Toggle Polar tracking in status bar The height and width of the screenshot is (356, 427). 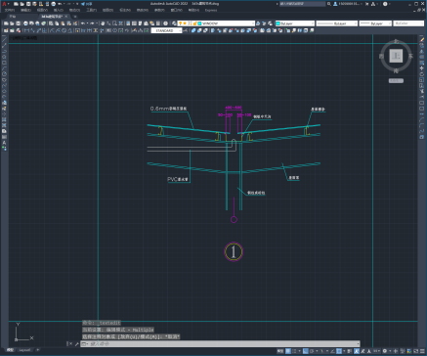(x=312, y=351)
